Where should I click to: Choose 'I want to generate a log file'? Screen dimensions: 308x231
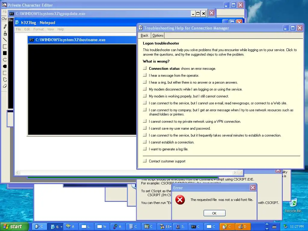tap(145, 149)
